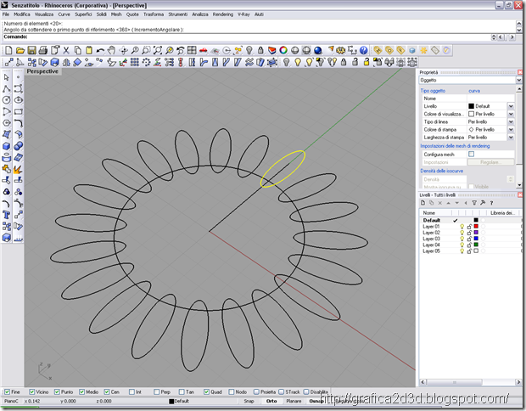Select the Undo arrow icon

click(100, 50)
